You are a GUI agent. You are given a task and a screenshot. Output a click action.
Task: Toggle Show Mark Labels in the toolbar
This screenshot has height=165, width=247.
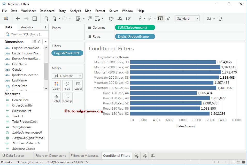160,18
